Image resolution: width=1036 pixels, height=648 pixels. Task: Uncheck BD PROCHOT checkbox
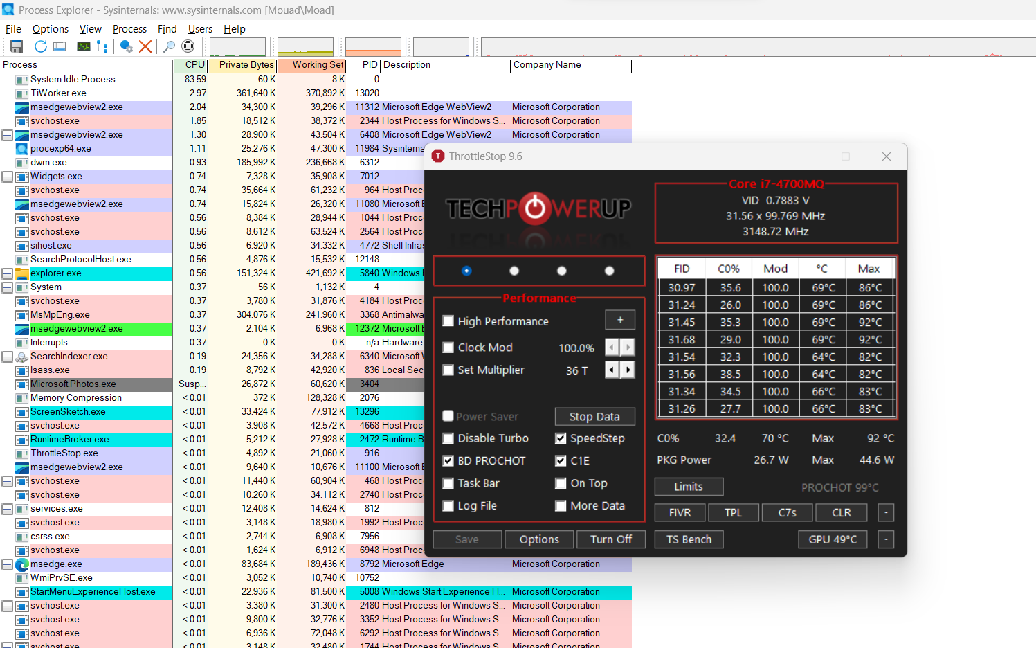(x=448, y=461)
